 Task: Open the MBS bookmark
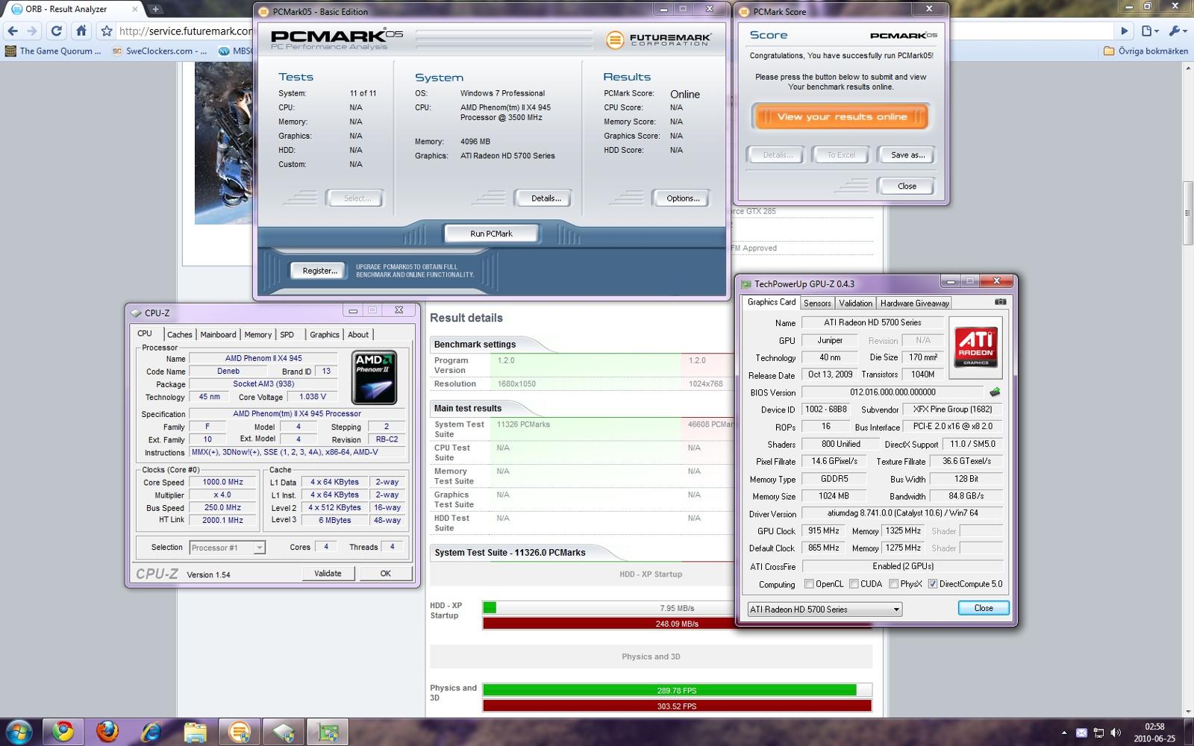(x=235, y=51)
